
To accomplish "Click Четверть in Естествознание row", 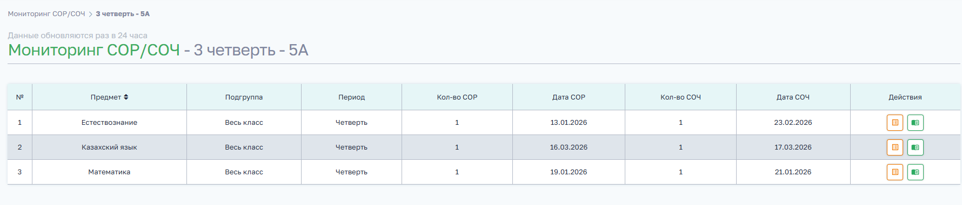I will pos(351,123).
